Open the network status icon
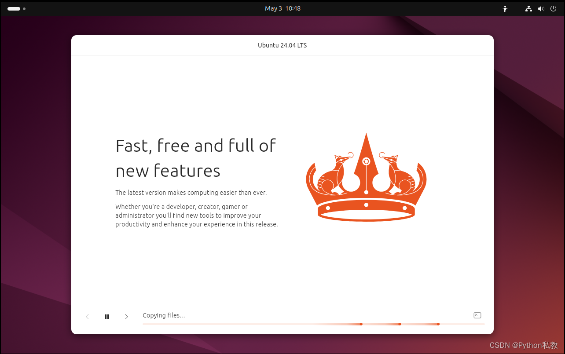Screen dimensions: 565x354 click(x=528, y=8)
